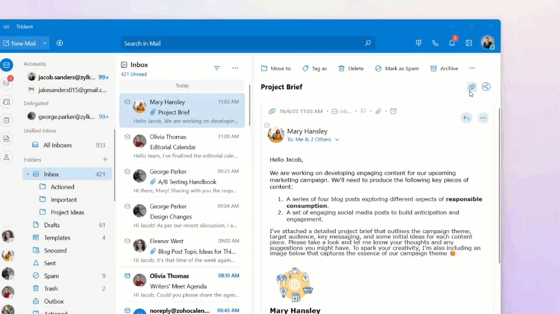This screenshot has width=560, height=314.
Task: Open the Actioned subfolder
Action: (x=62, y=187)
